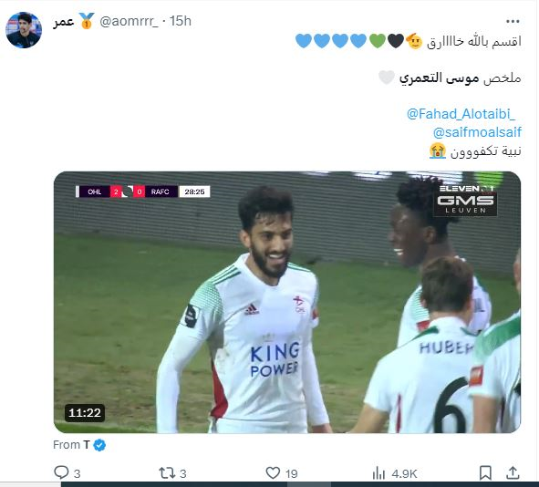View tweet analytics bar chart icon
Viewport: 539px width, 487px height.
[378, 473]
